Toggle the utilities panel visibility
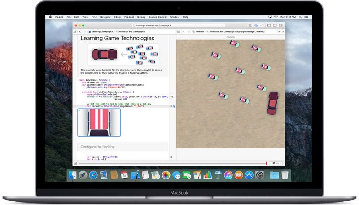Image resolution: width=359 pixels, height=205 pixels. pyautogui.click(x=281, y=26)
